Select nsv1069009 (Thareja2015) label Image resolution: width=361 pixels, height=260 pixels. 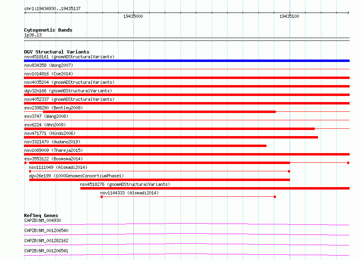pos(54,150)
